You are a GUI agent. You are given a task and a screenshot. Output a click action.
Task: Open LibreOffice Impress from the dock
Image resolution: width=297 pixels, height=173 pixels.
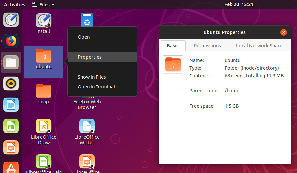click(11, 147)
